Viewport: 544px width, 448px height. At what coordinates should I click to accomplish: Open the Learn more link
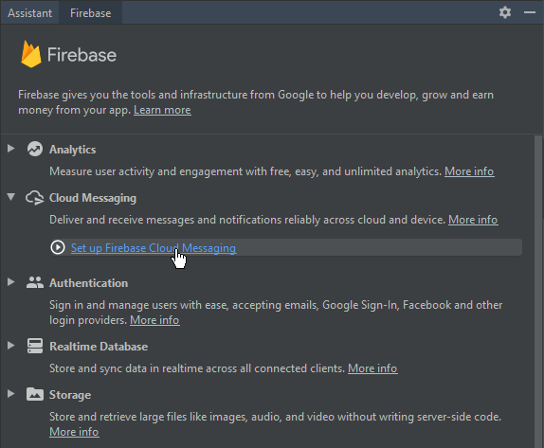[162, 110]
